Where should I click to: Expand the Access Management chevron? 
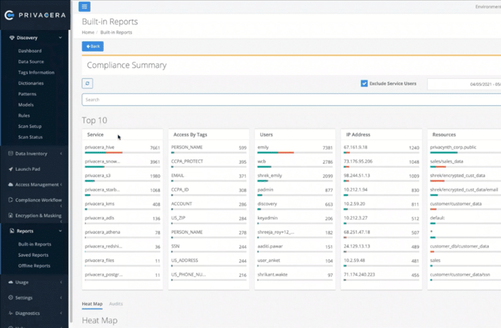pos(61,185)
